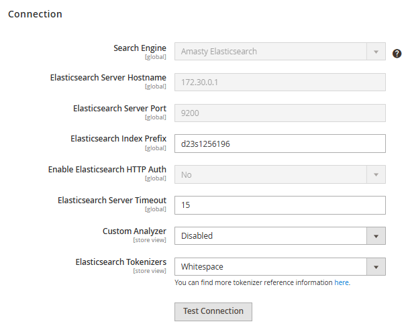Click the Elasticsearch Server Timeout label
The height and width of the screenshot is (332, 408).
point(112,201)
